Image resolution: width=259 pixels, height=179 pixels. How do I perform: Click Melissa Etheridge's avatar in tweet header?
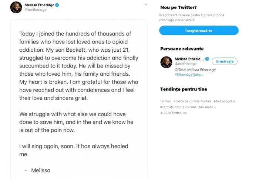click(16, 7)
